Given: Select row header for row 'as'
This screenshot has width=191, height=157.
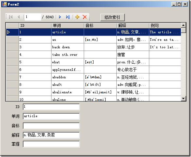Looking at the screenshot, I should [x=12, y=39].
